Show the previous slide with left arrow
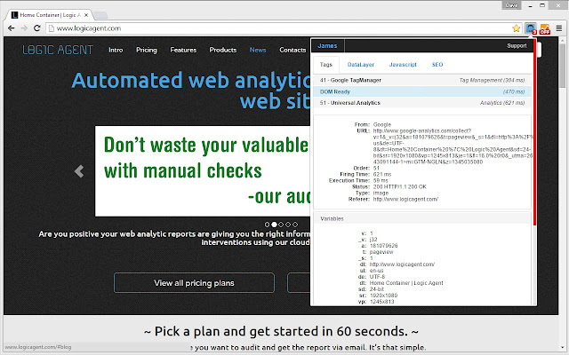 79,171
